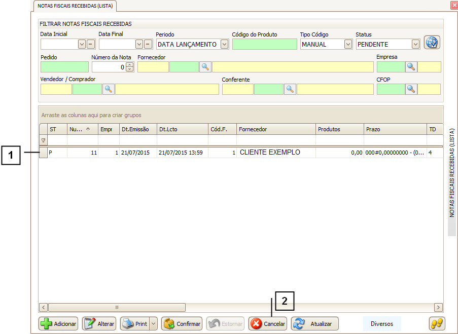Clear Data Inicial with minus button
Image resolution: width=458 pixels, height=334 pixels.
point(91,44)
